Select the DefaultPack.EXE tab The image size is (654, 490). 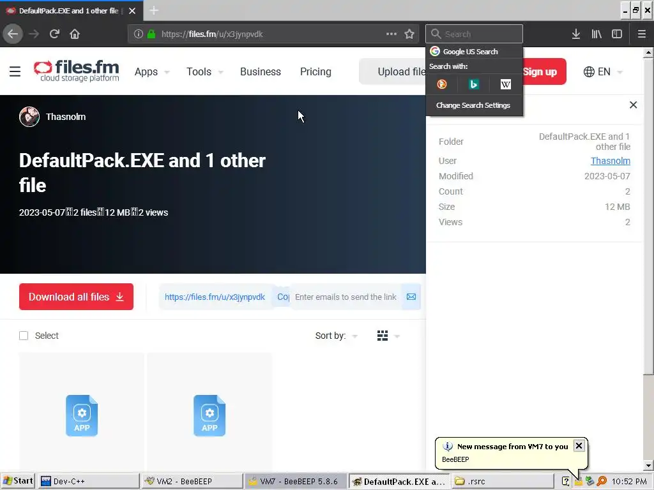(x=71, y=11)
